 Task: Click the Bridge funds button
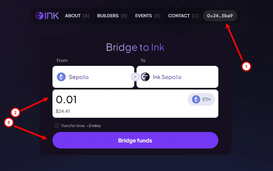135,140
